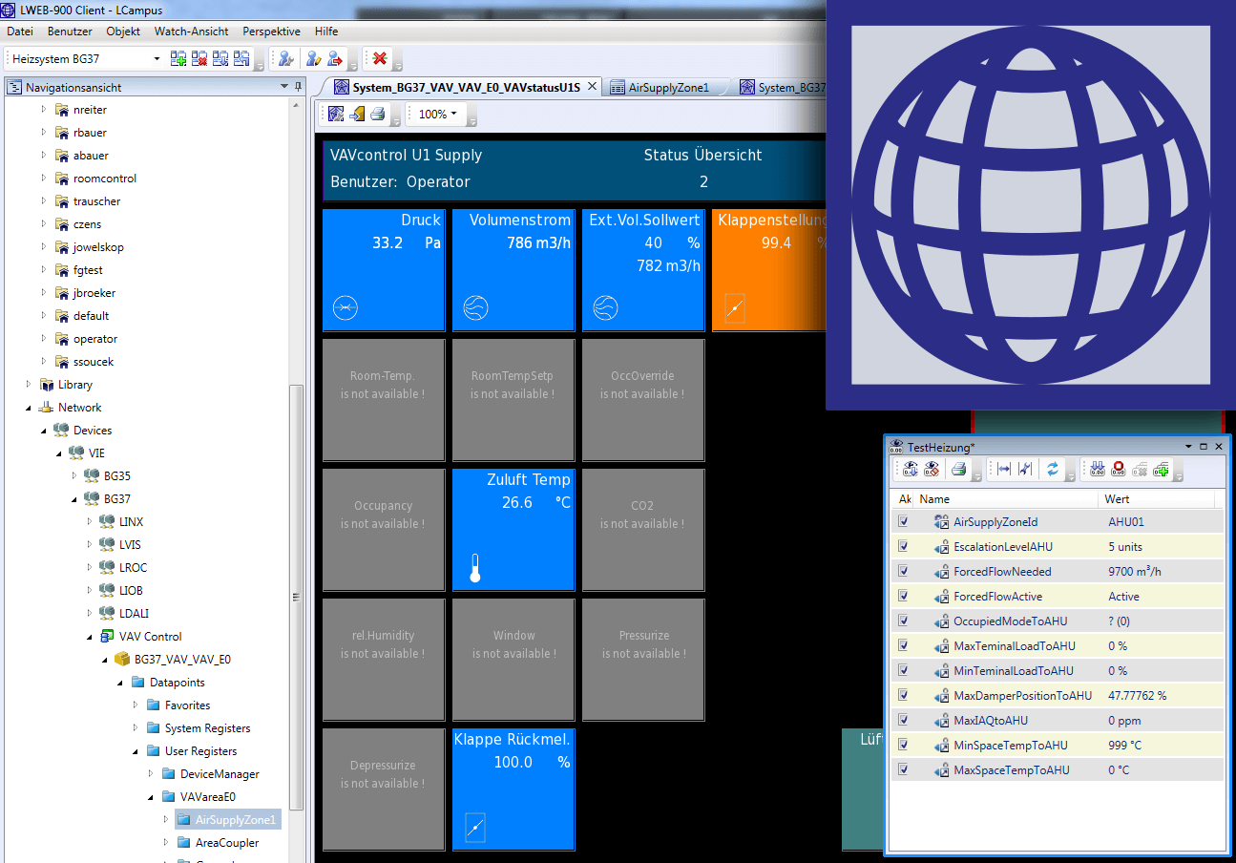
Task: Toggle the MaxDamperPositionToAHU checkbox
Action: pyautogui.click(x=903, y=695)
